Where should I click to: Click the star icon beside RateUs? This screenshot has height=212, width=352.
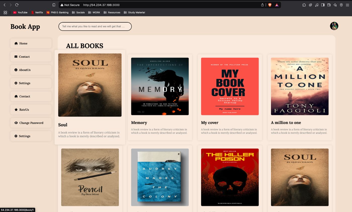(16, 110)
